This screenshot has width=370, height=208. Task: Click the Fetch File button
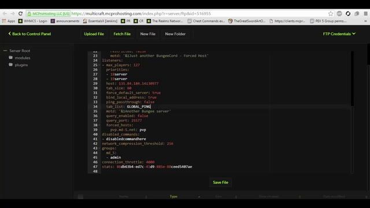click(122, 34)
